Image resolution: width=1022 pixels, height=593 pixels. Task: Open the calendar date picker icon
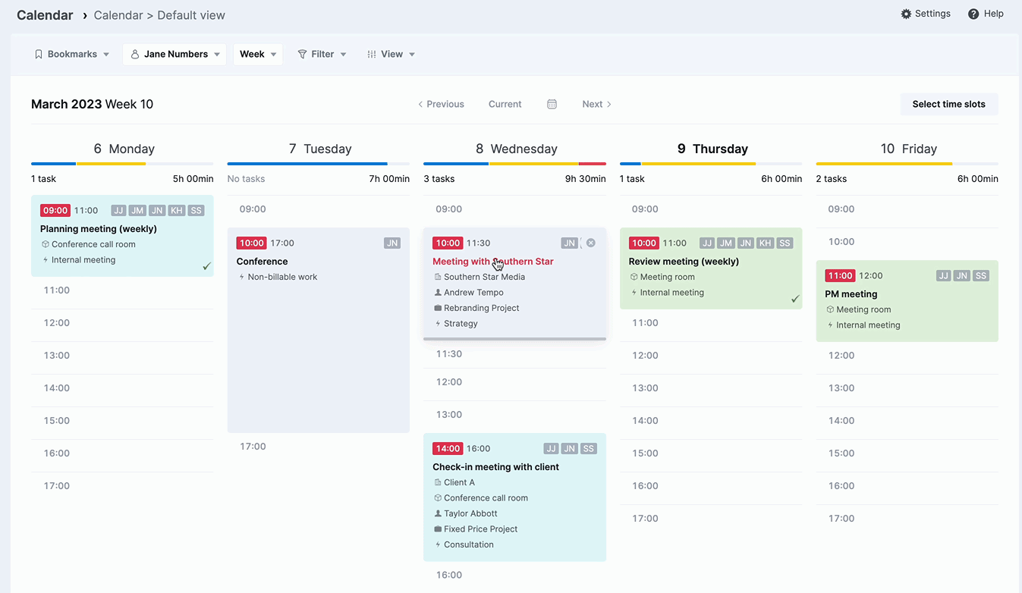(x=552, y=104)
